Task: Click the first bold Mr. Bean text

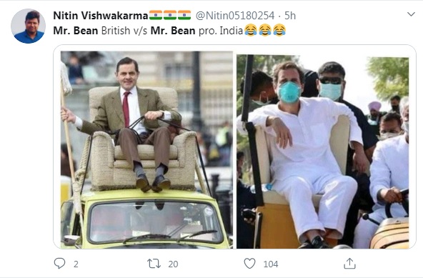Action: [x=76, y=31]
